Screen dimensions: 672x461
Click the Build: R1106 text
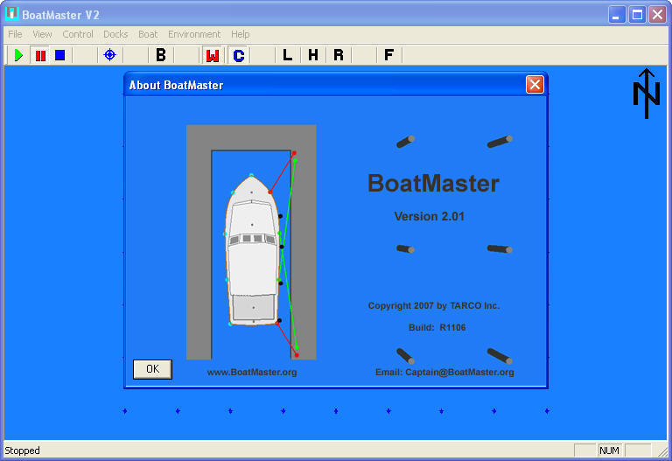(x=437, y=328)
